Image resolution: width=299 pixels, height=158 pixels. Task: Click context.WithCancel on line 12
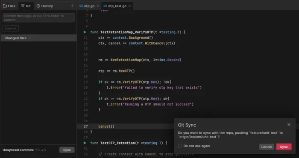click(x=147, y=43)
